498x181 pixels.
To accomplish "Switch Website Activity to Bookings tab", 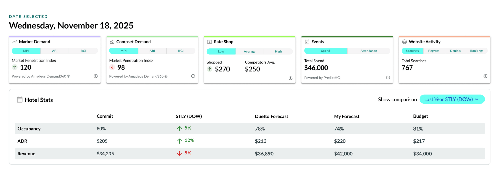I will click(x=476, y=51).
